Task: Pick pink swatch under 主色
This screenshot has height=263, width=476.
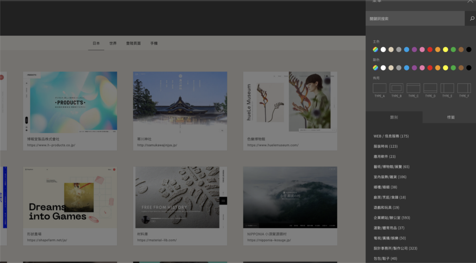Action: pyautogui.click(x=422, y=49)
